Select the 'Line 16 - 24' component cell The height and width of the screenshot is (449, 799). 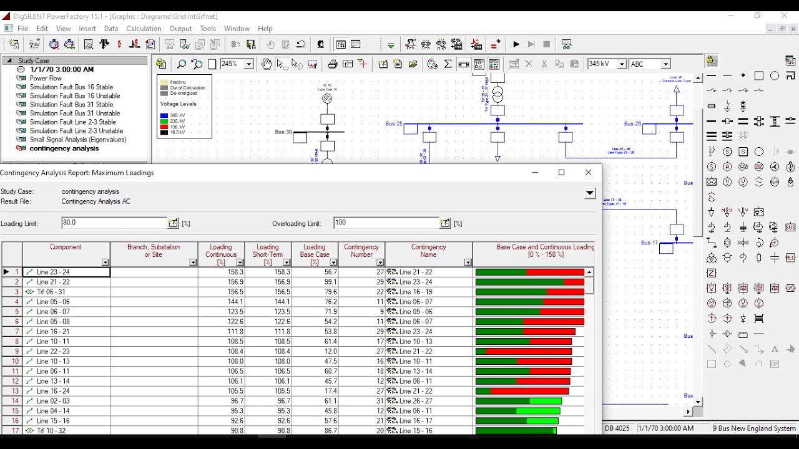point(66,391)
